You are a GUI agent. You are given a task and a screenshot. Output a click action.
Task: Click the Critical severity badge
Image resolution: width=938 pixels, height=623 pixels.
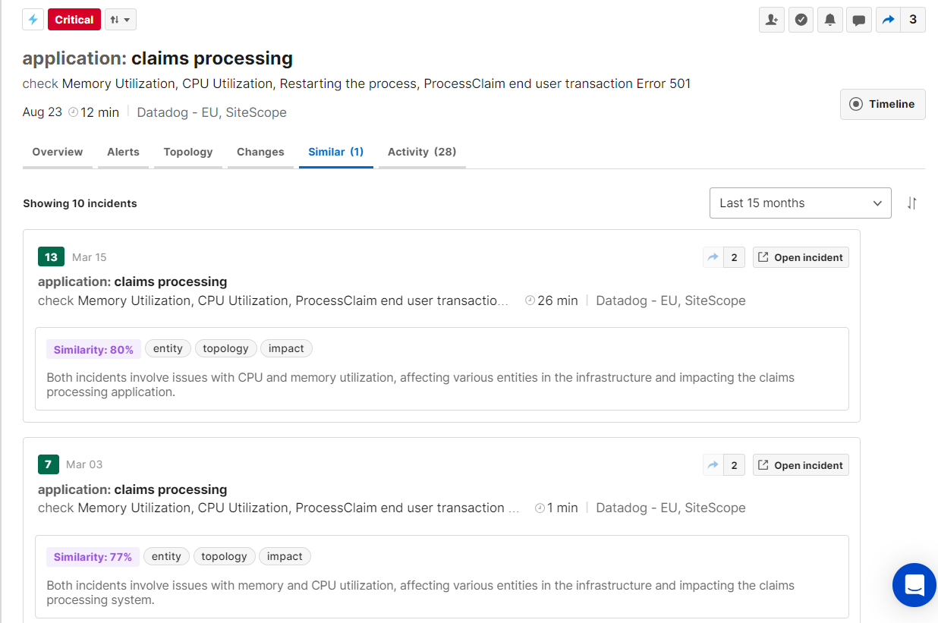coord(74,20)
